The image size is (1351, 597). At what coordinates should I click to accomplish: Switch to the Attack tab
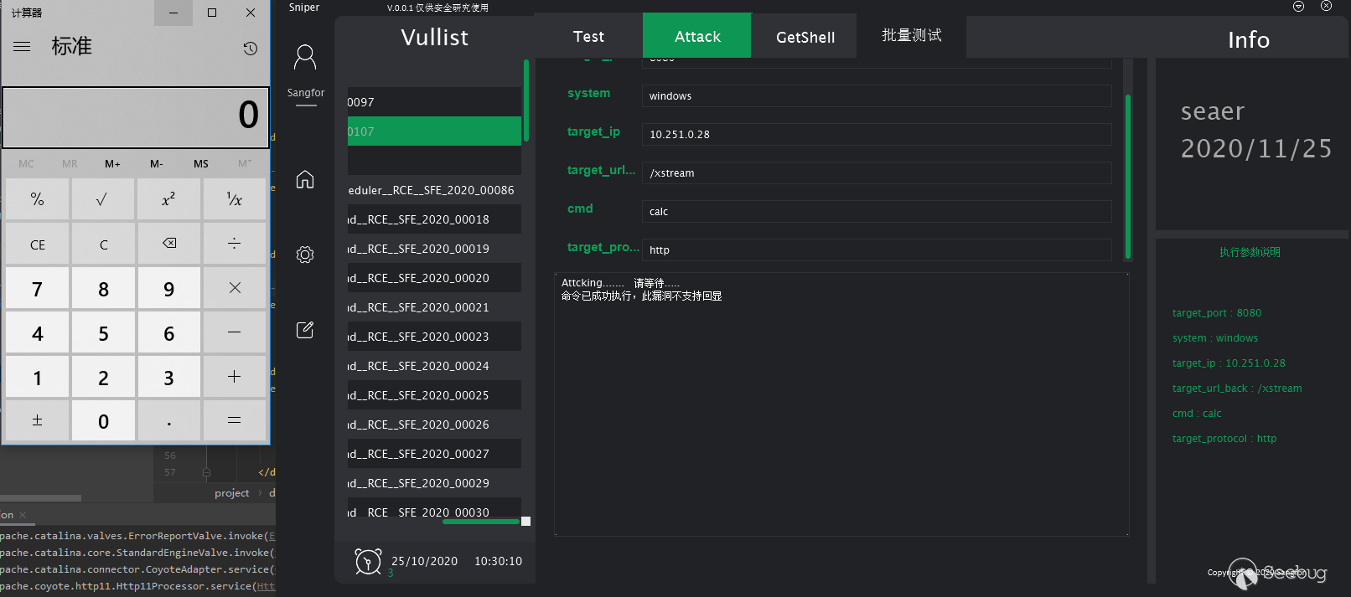[697, 36]
